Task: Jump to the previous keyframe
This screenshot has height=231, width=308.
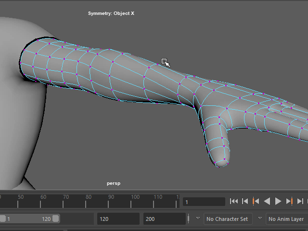Action: [256, 201]
